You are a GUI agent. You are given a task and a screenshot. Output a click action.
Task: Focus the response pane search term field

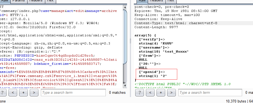[210, 93]
